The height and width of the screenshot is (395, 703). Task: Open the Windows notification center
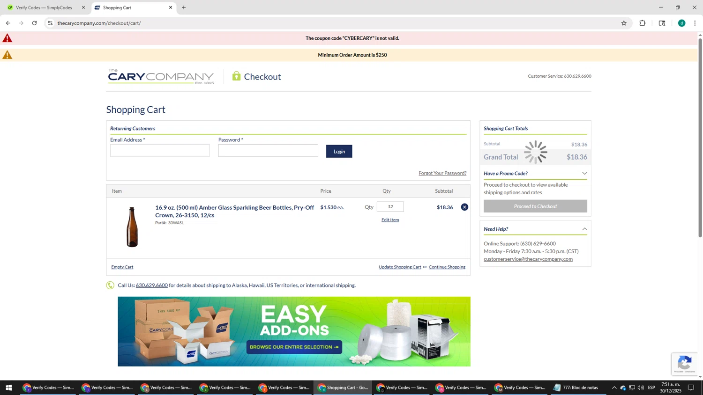pyautogui.click(x=691, y=388)
